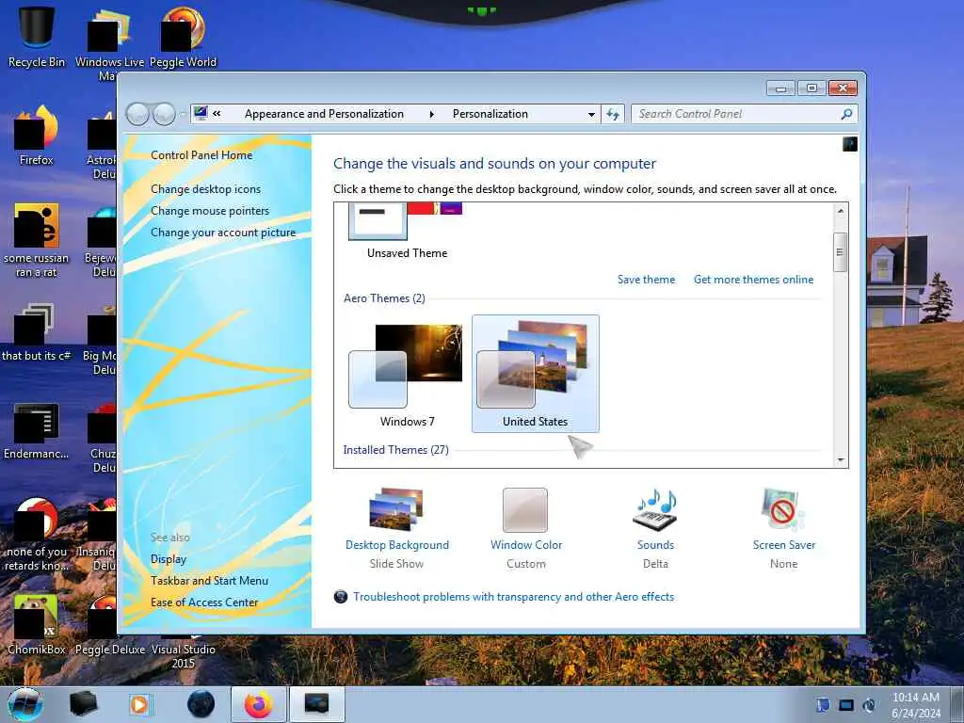The image size is (964, 723).
Task: Open the address bar history dropdown
Action: tap(591, 114)
